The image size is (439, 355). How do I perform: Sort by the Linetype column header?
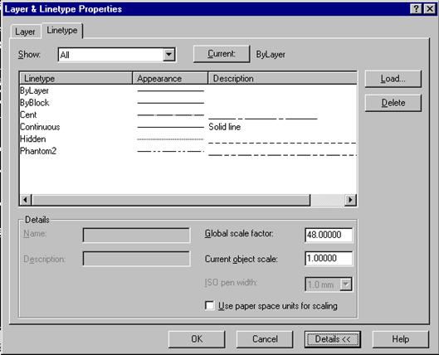(76, 78)
